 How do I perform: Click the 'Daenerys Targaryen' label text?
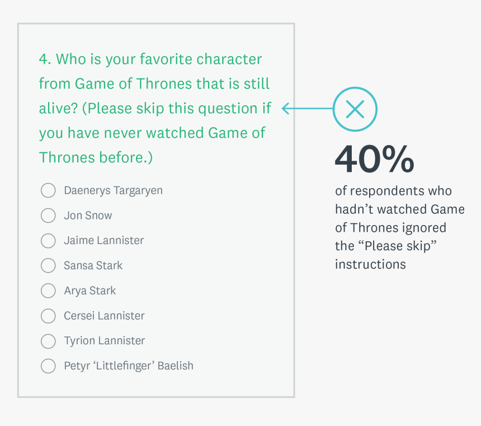113,190
